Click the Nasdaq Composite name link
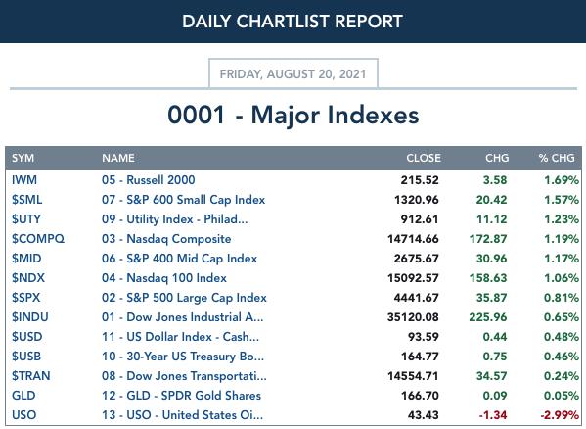The height and width of the screenshot is (429, 586). tap(166, 239)
